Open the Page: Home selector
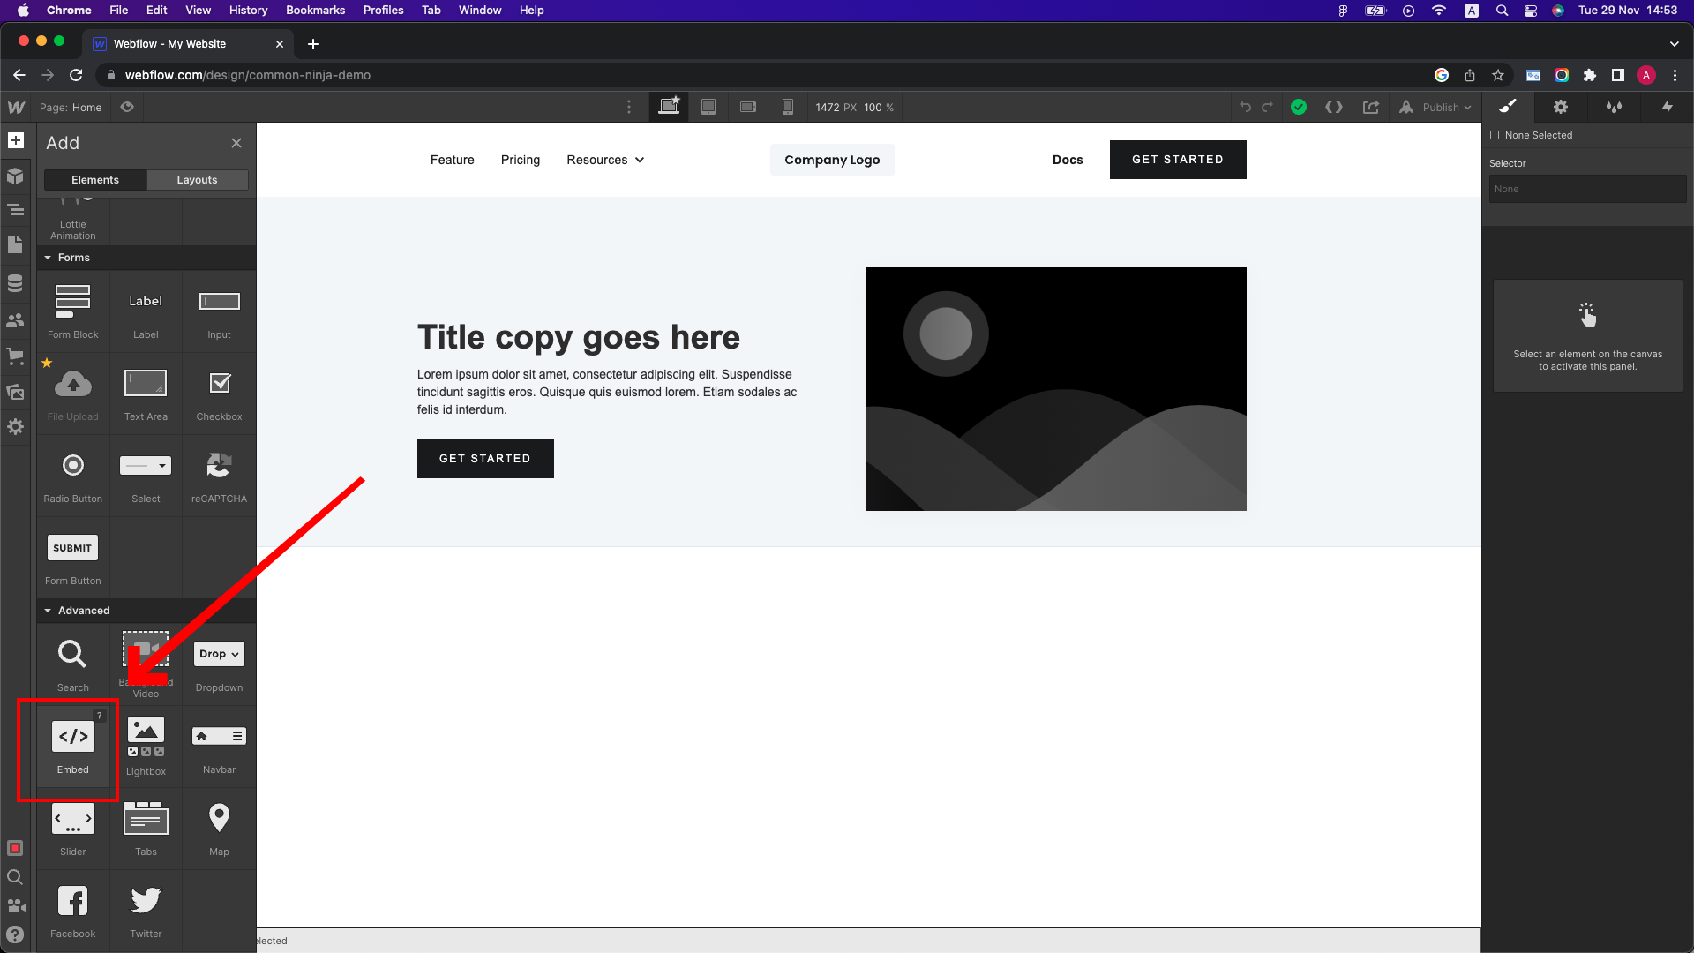Image resolution: width=1694 pixels, height=953 pixels. click(x=71, y=107)
